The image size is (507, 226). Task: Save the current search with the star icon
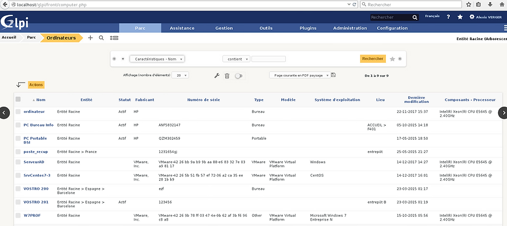coord(392,59)
